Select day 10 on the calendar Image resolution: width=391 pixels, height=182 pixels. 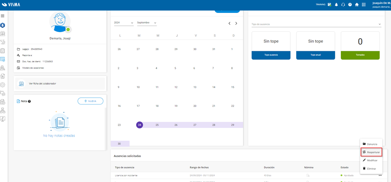[138, 87]
